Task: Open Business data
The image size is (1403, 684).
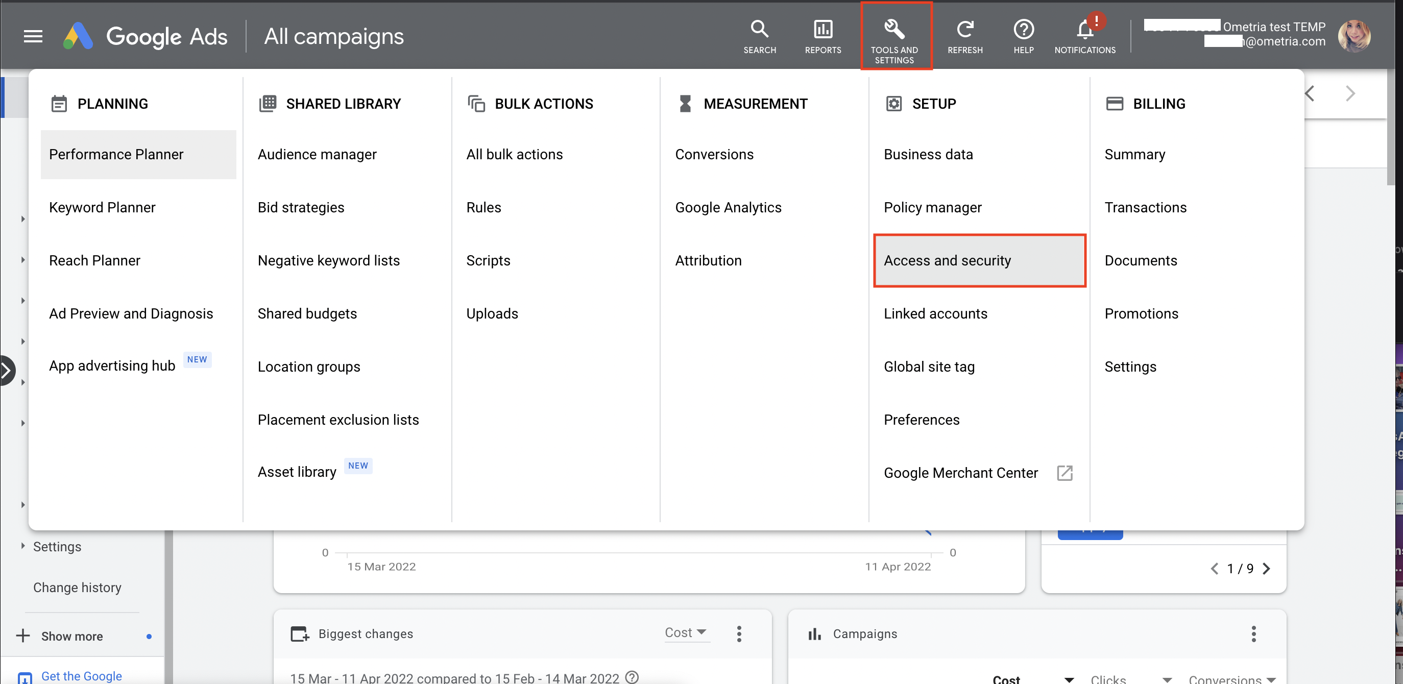Action: pos(928,154)
